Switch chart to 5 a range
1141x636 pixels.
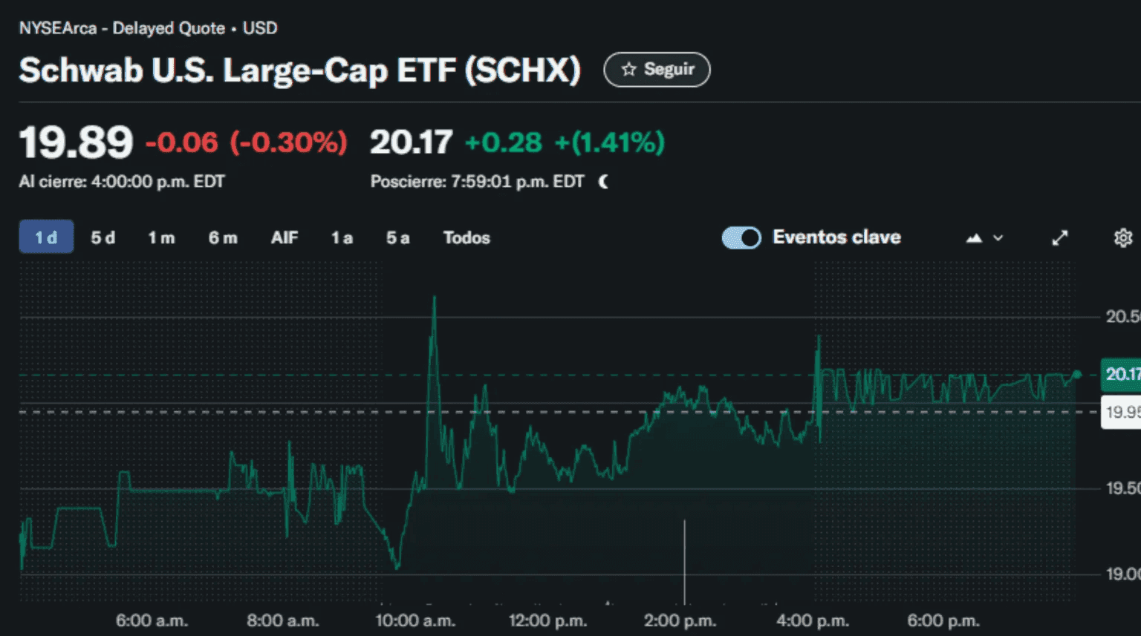click(397, 237)
